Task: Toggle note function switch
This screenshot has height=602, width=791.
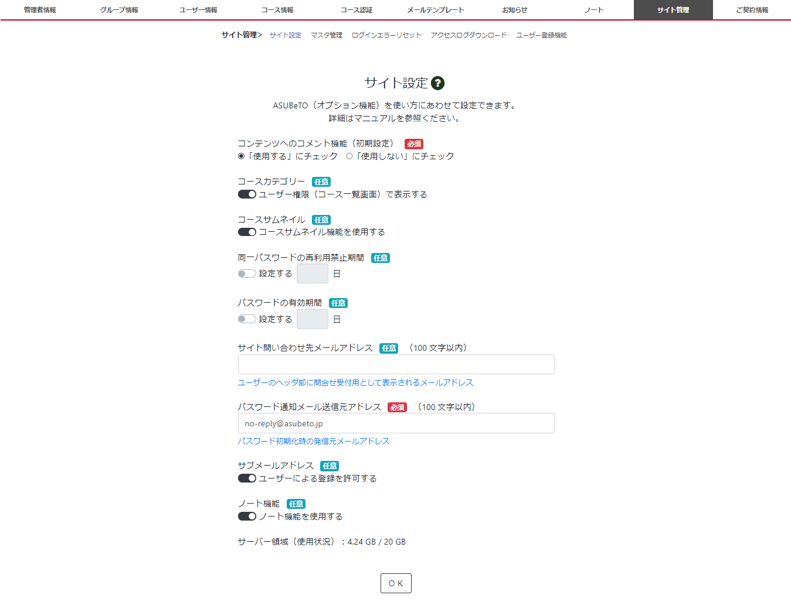Action: pyautogui.click(x=247, y=517)
